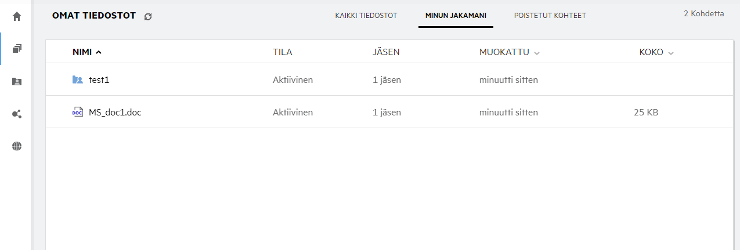This screenshot has height=250, width=740.
Task: Switch to the Kaikki Tiedostot tab
Action: [x=366, y=16]
